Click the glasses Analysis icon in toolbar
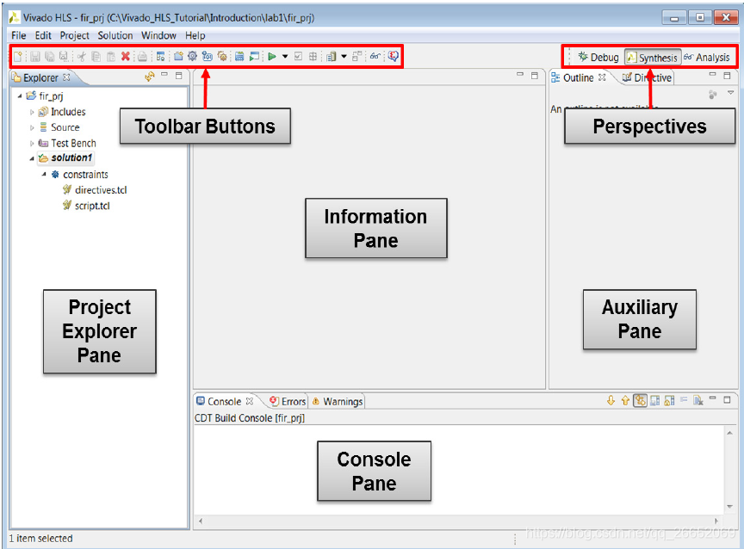Viewport: 744px width, 549px height. click(375, 56)
